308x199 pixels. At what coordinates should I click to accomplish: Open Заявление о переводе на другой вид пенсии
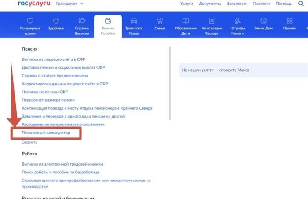pos(73,116)
